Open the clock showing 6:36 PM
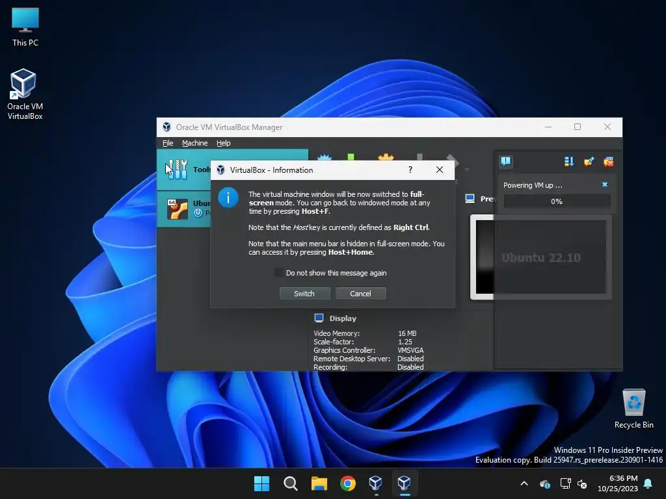The width and height of the screenshot is (666, 499). pyautogui.click(x=618, y=483)
